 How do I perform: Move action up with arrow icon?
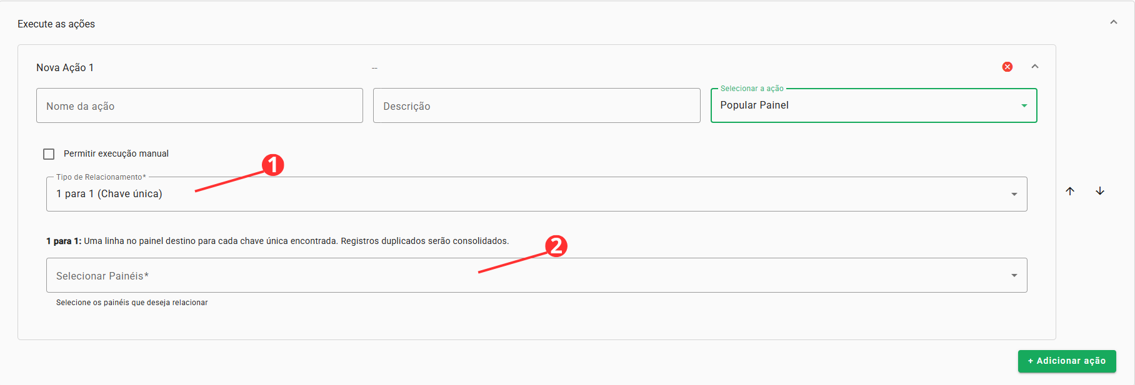coord(1070,191)
